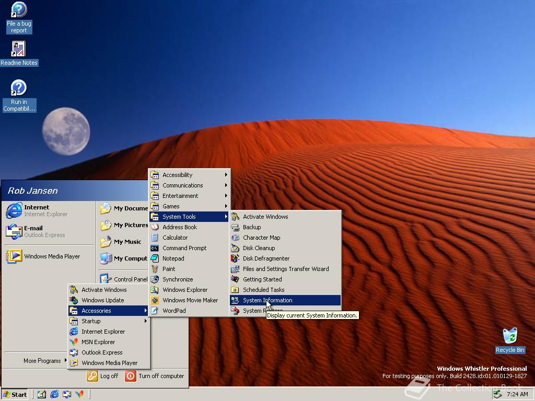This screenshot has height=401, width=535.
Task: Choose Outlook Express in More Programs list
Action: tap(109, 352)
